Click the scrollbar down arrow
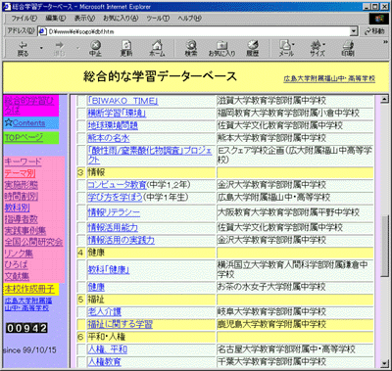392x371 pixels. tap(384, 363)
